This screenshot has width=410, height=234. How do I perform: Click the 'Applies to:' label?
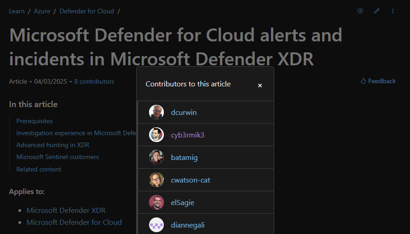click(x=27, y=191)
